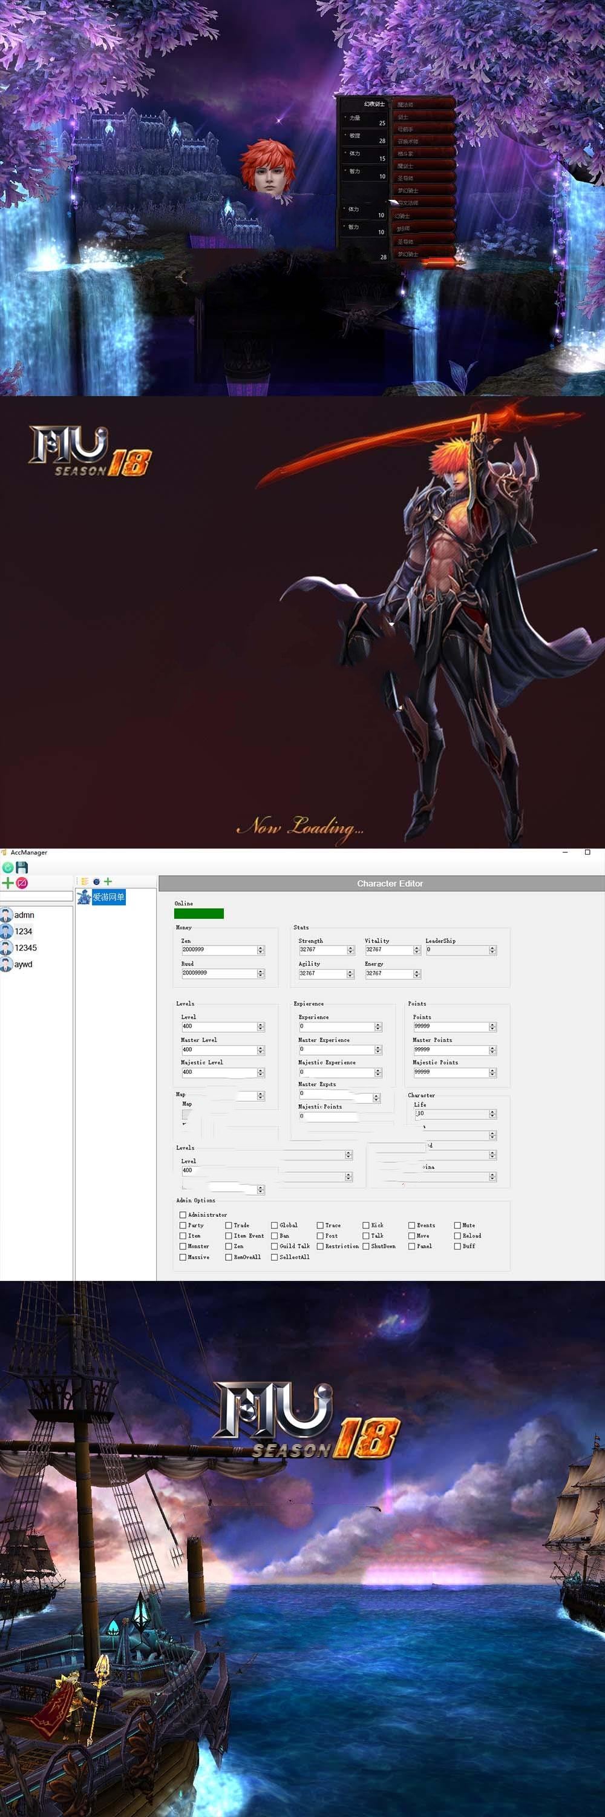Viewport: 605px width, 1817px height.
Task: Select the aywd account in list
Action: click(x=22, y=964)
